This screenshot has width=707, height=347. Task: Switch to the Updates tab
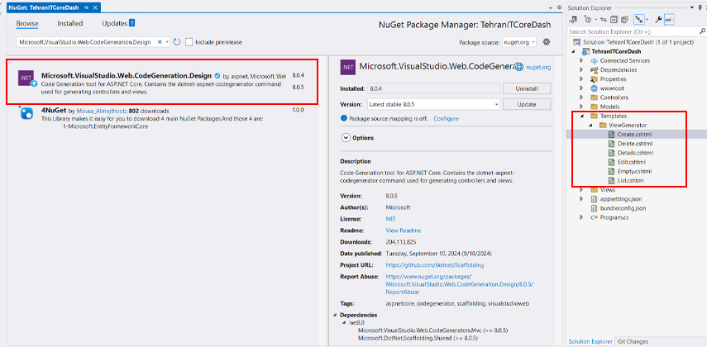[115, 23]
